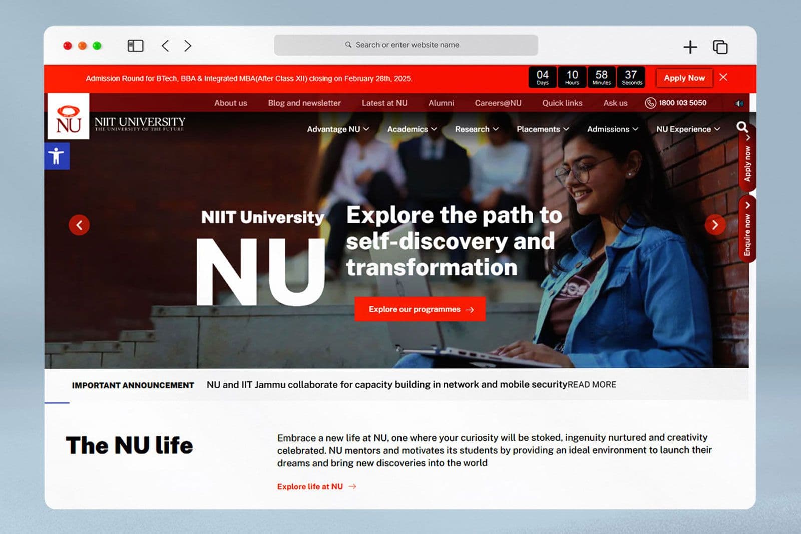Click The NU life heading

[129, 445]
